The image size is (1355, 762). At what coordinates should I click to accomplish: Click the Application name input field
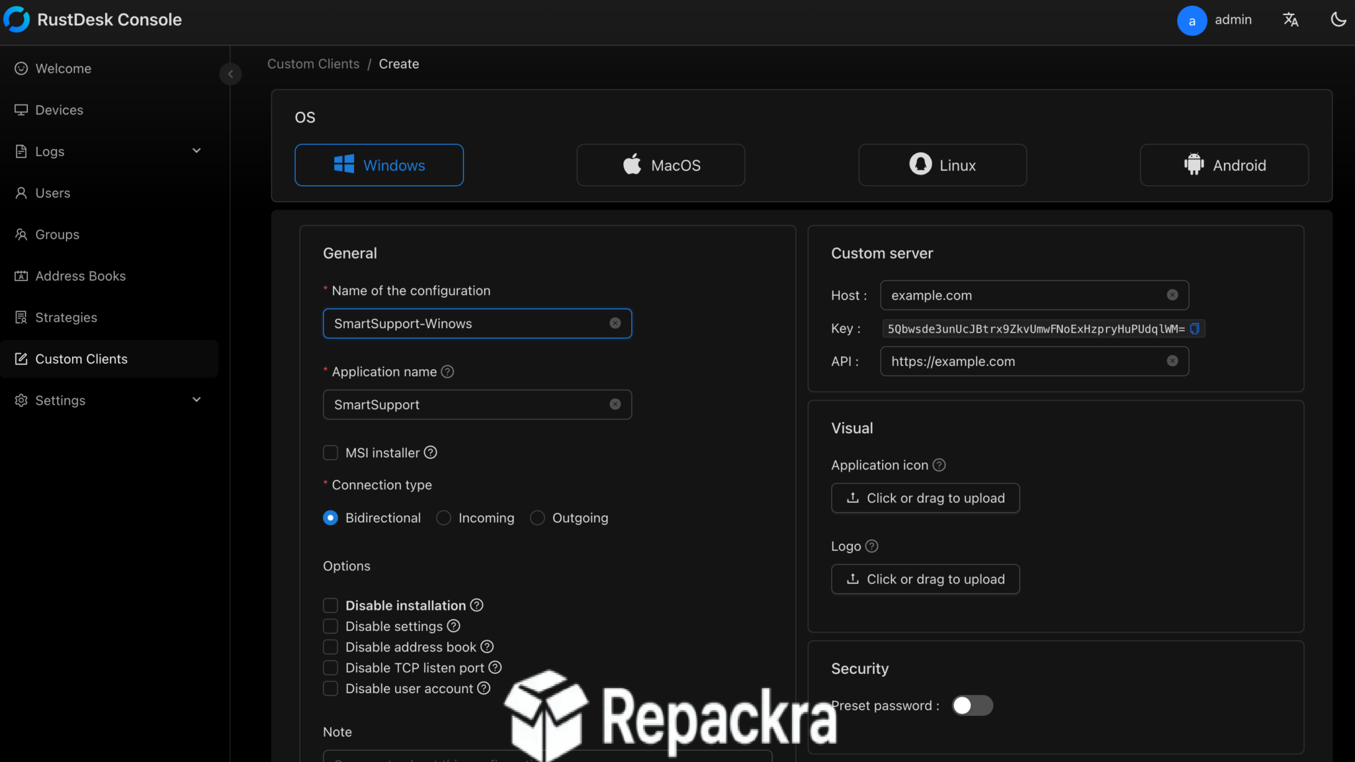(477, 405)
